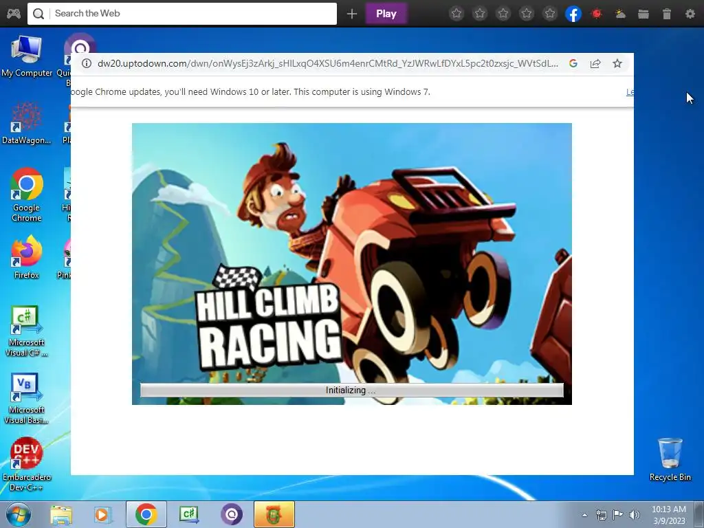The width and height of the screenshot is (704, 528).
Task: Add a new shortcut with the plus icon
Action: click(x=352, y=14)
